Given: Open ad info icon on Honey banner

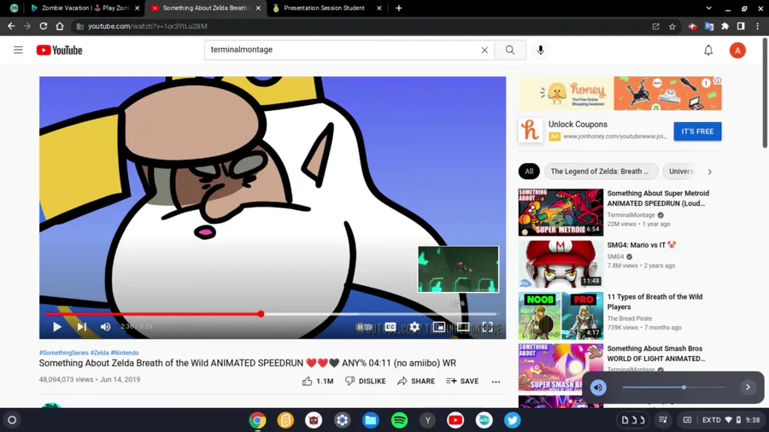Looking at the screenshot, I should click(718, 81).
